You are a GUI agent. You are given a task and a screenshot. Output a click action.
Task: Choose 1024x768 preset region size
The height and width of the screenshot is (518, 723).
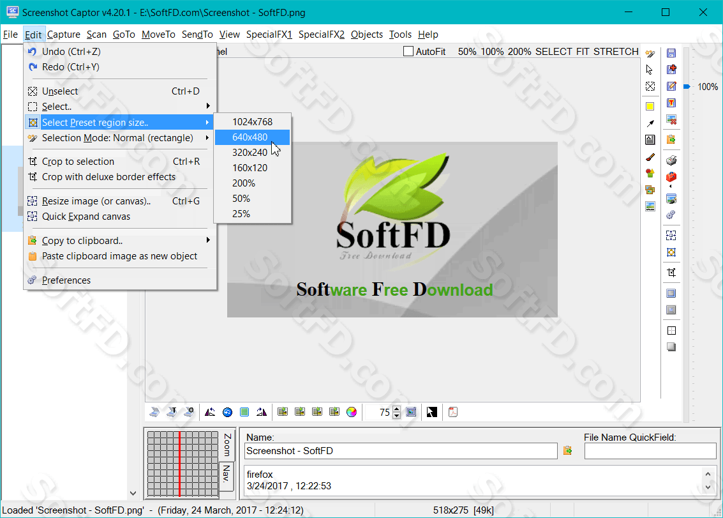pos(252,122)
